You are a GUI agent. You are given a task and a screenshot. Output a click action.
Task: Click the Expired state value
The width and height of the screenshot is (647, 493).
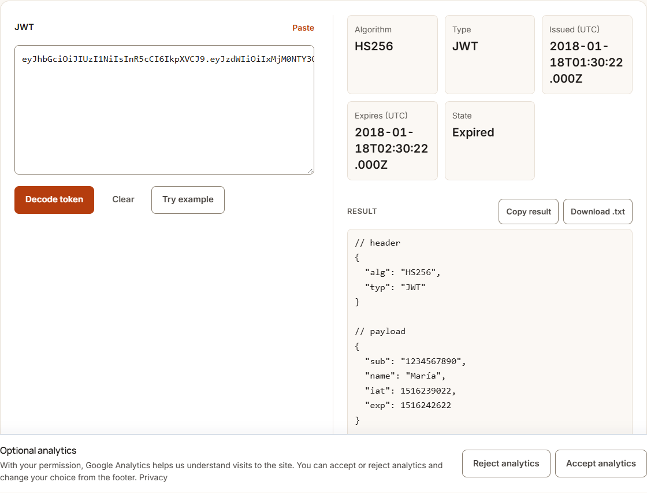click(473, 132)
